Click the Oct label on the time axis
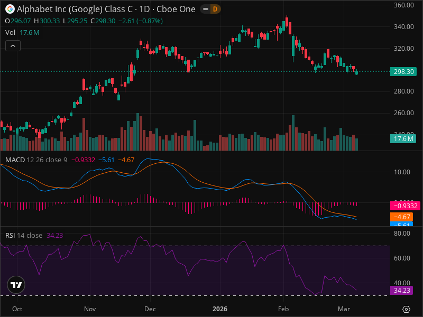 17,309
